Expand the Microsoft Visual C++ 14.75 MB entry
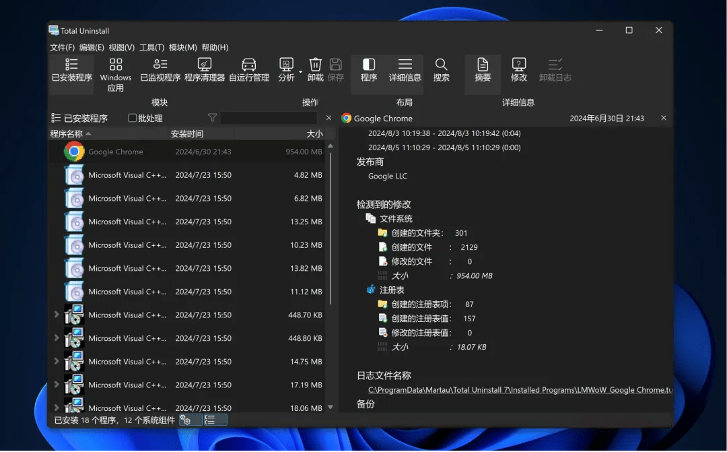The image size is (727, 452). (57, 362)
